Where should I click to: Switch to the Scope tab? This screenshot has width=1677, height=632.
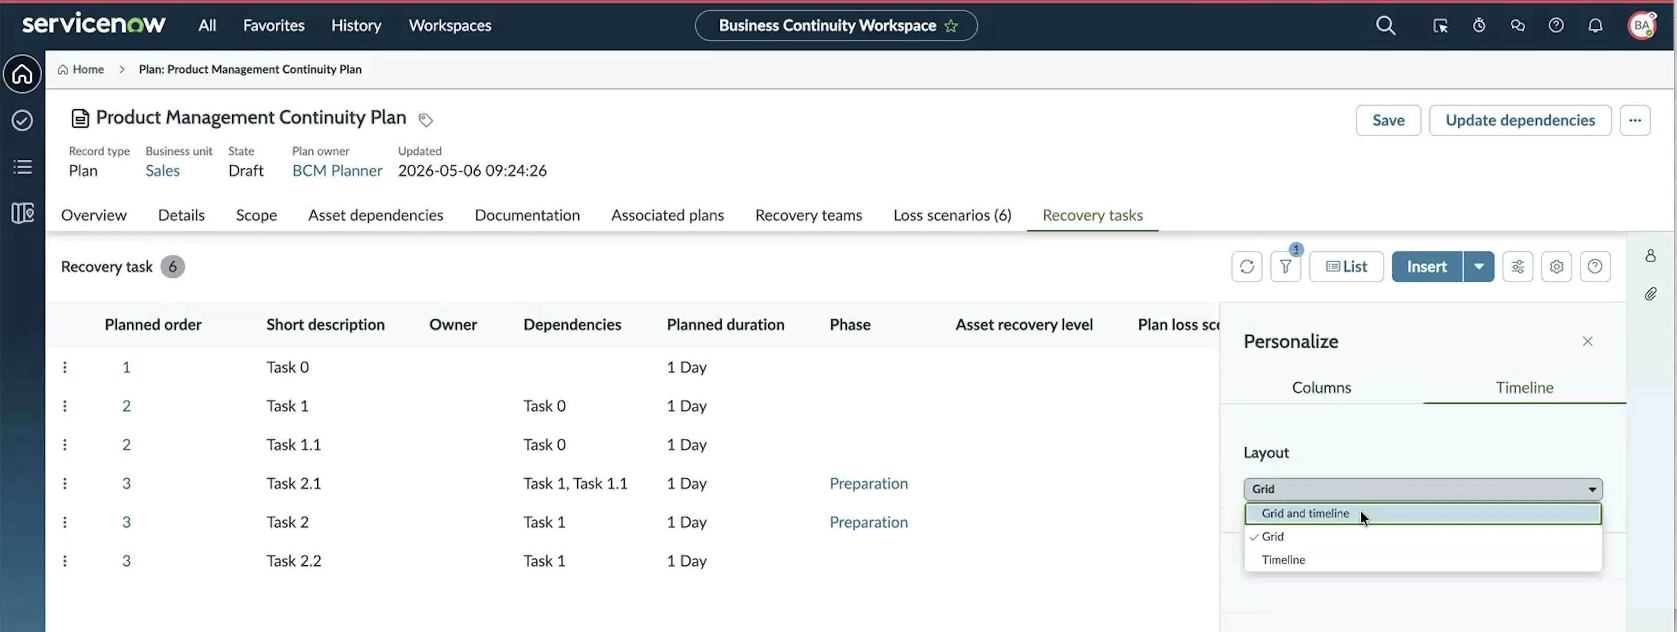pyautogui.click(x=256, y=215)
